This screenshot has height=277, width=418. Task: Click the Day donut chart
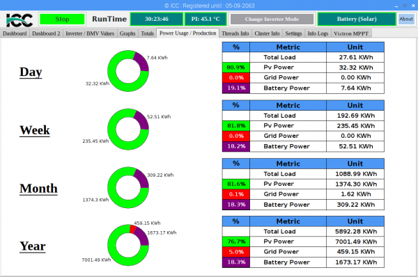[x=128, y=71]
